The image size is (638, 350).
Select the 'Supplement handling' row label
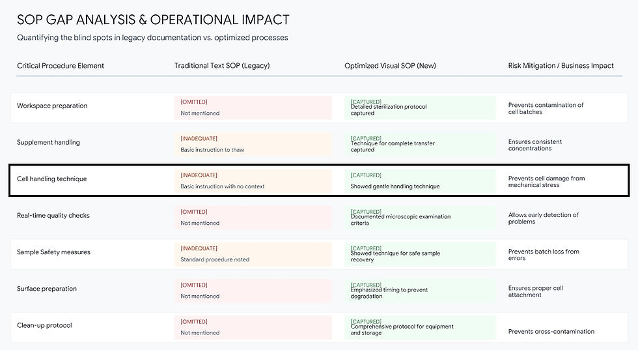pos(48,142)
